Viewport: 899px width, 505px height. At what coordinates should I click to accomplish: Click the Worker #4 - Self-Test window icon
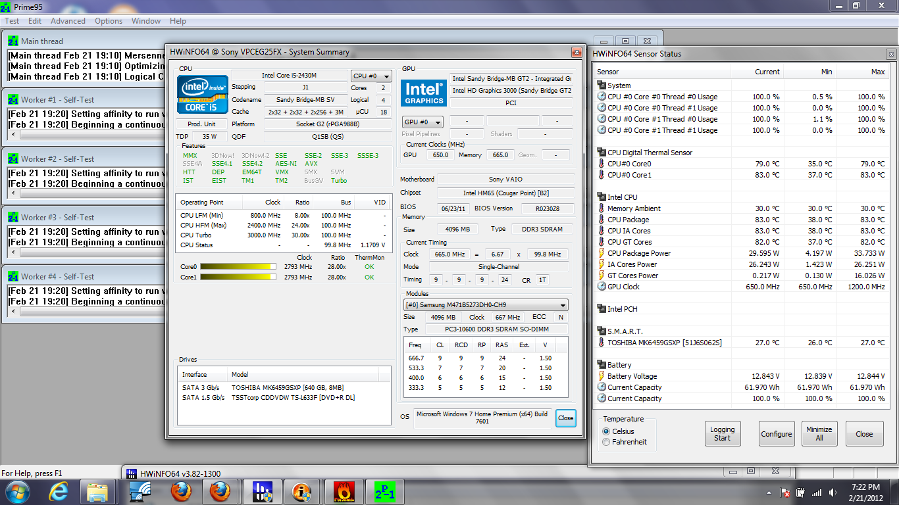click(13, 276)
